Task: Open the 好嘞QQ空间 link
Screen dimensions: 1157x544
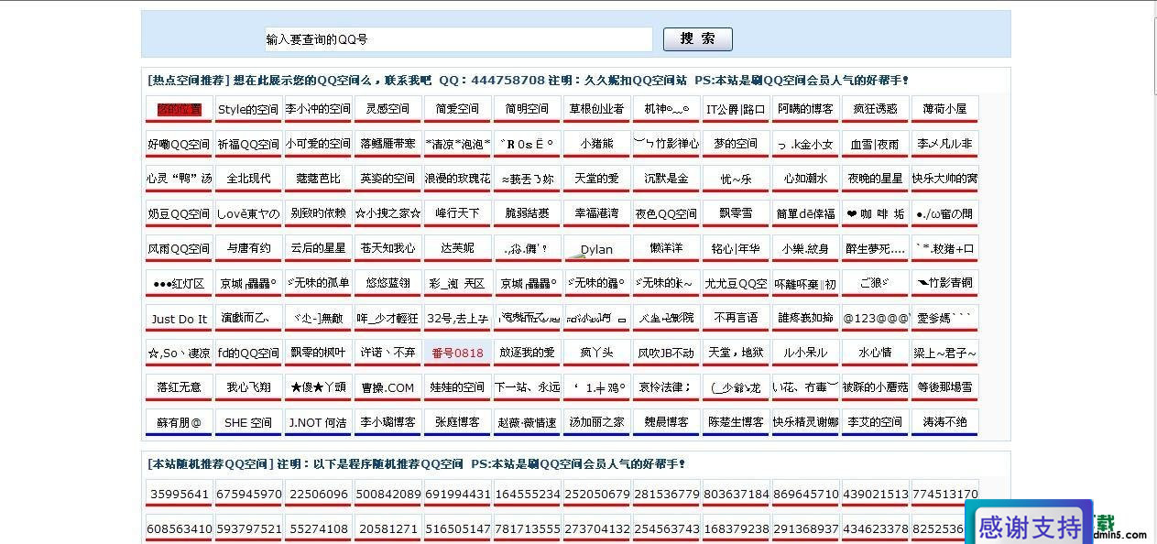Action: coord(179,144)
